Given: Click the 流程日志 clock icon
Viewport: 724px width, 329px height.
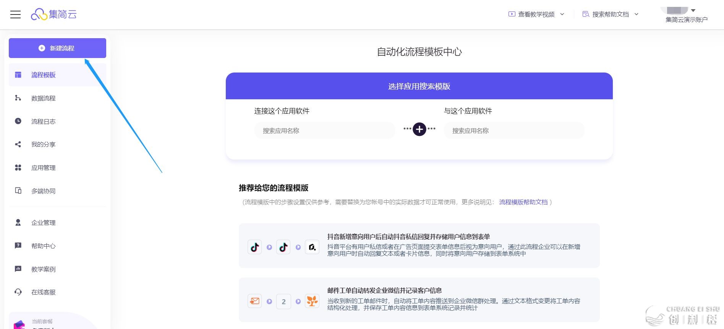Looking at the screenshot, I should tap(18, 121).
